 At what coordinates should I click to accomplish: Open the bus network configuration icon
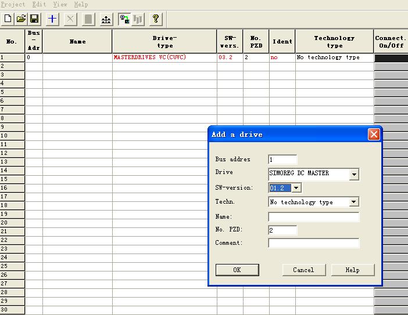(106, 19)
